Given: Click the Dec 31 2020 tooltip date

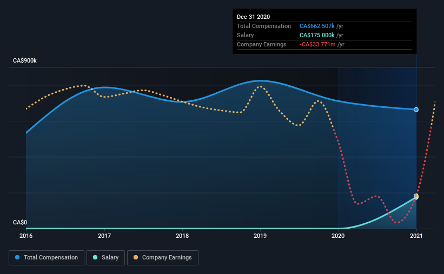Looking at the screenshot, I should click(253, 17).
